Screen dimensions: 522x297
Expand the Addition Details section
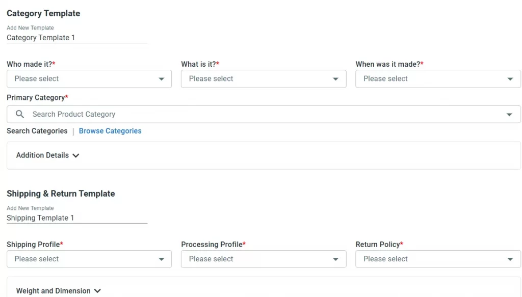(x=47, y=155)
